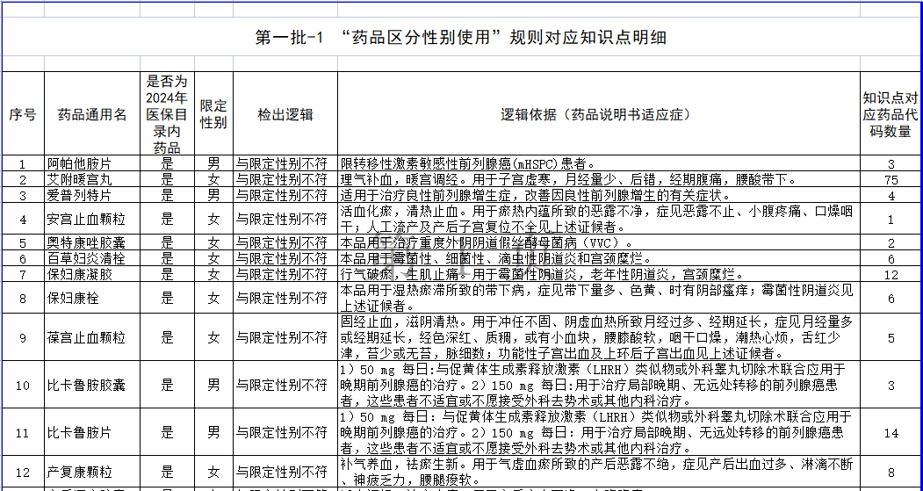Select the drug name cell '爱普列特片'
The height and width of the screenshot is (491, 923).
(92, 196)
